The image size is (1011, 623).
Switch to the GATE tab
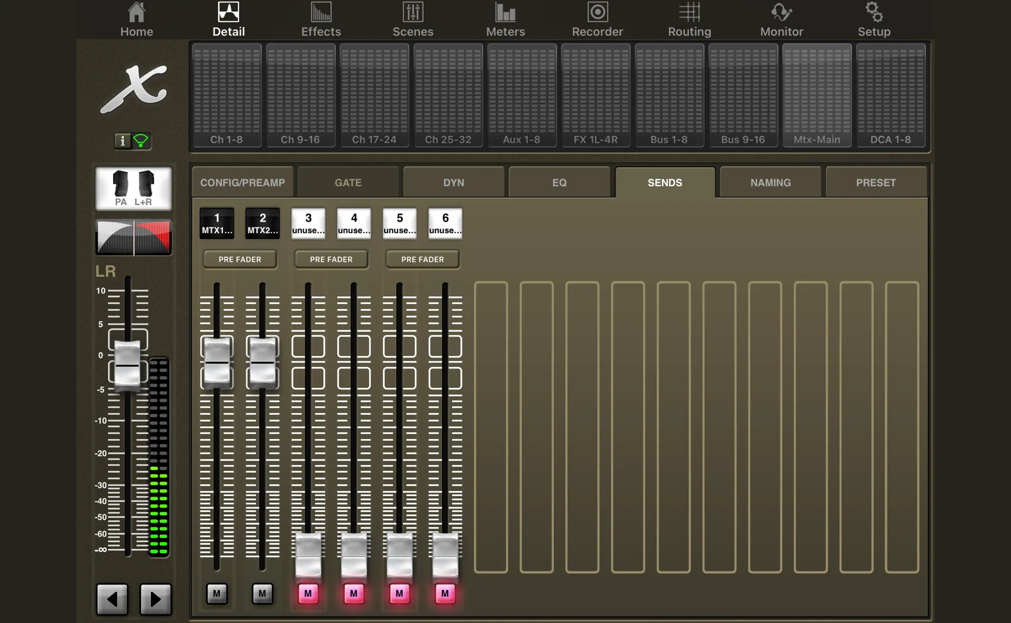click(348, 183)
